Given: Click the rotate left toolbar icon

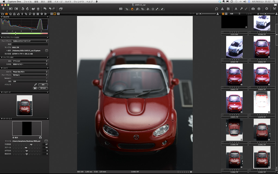Looking at the screenshot, I should pyautogui.click(x=23, y=9).
